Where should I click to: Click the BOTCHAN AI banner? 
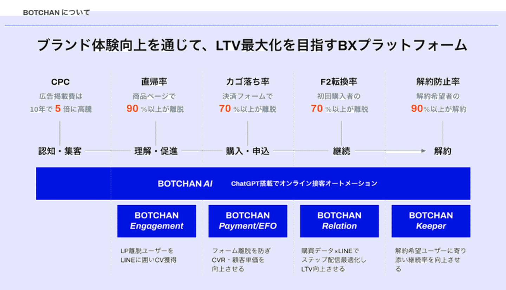(x=253, y=183)
